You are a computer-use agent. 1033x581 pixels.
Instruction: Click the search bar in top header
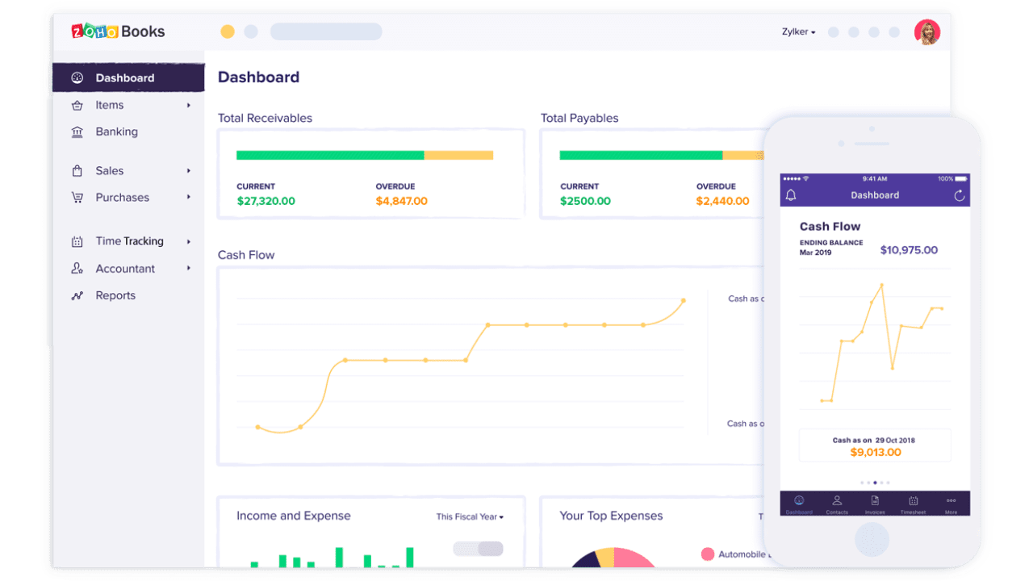tap(326, 31)
